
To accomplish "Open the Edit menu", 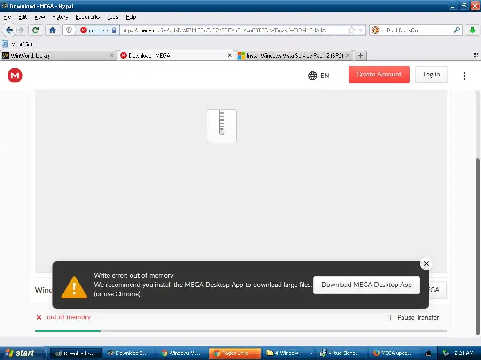I will pyautogui.click(x=23, y=17).
